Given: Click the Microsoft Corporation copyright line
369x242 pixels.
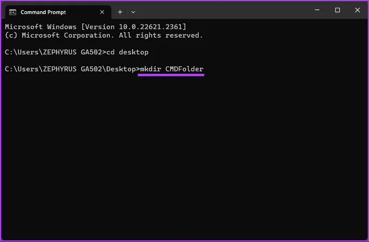Looking at the screenshot, I should pos(104,35).
